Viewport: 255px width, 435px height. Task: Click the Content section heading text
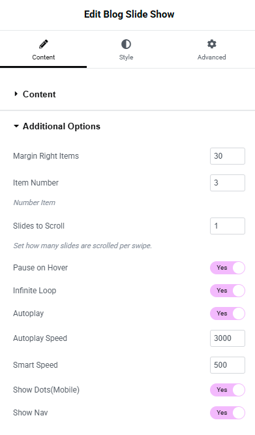click(x=39, y=94)
